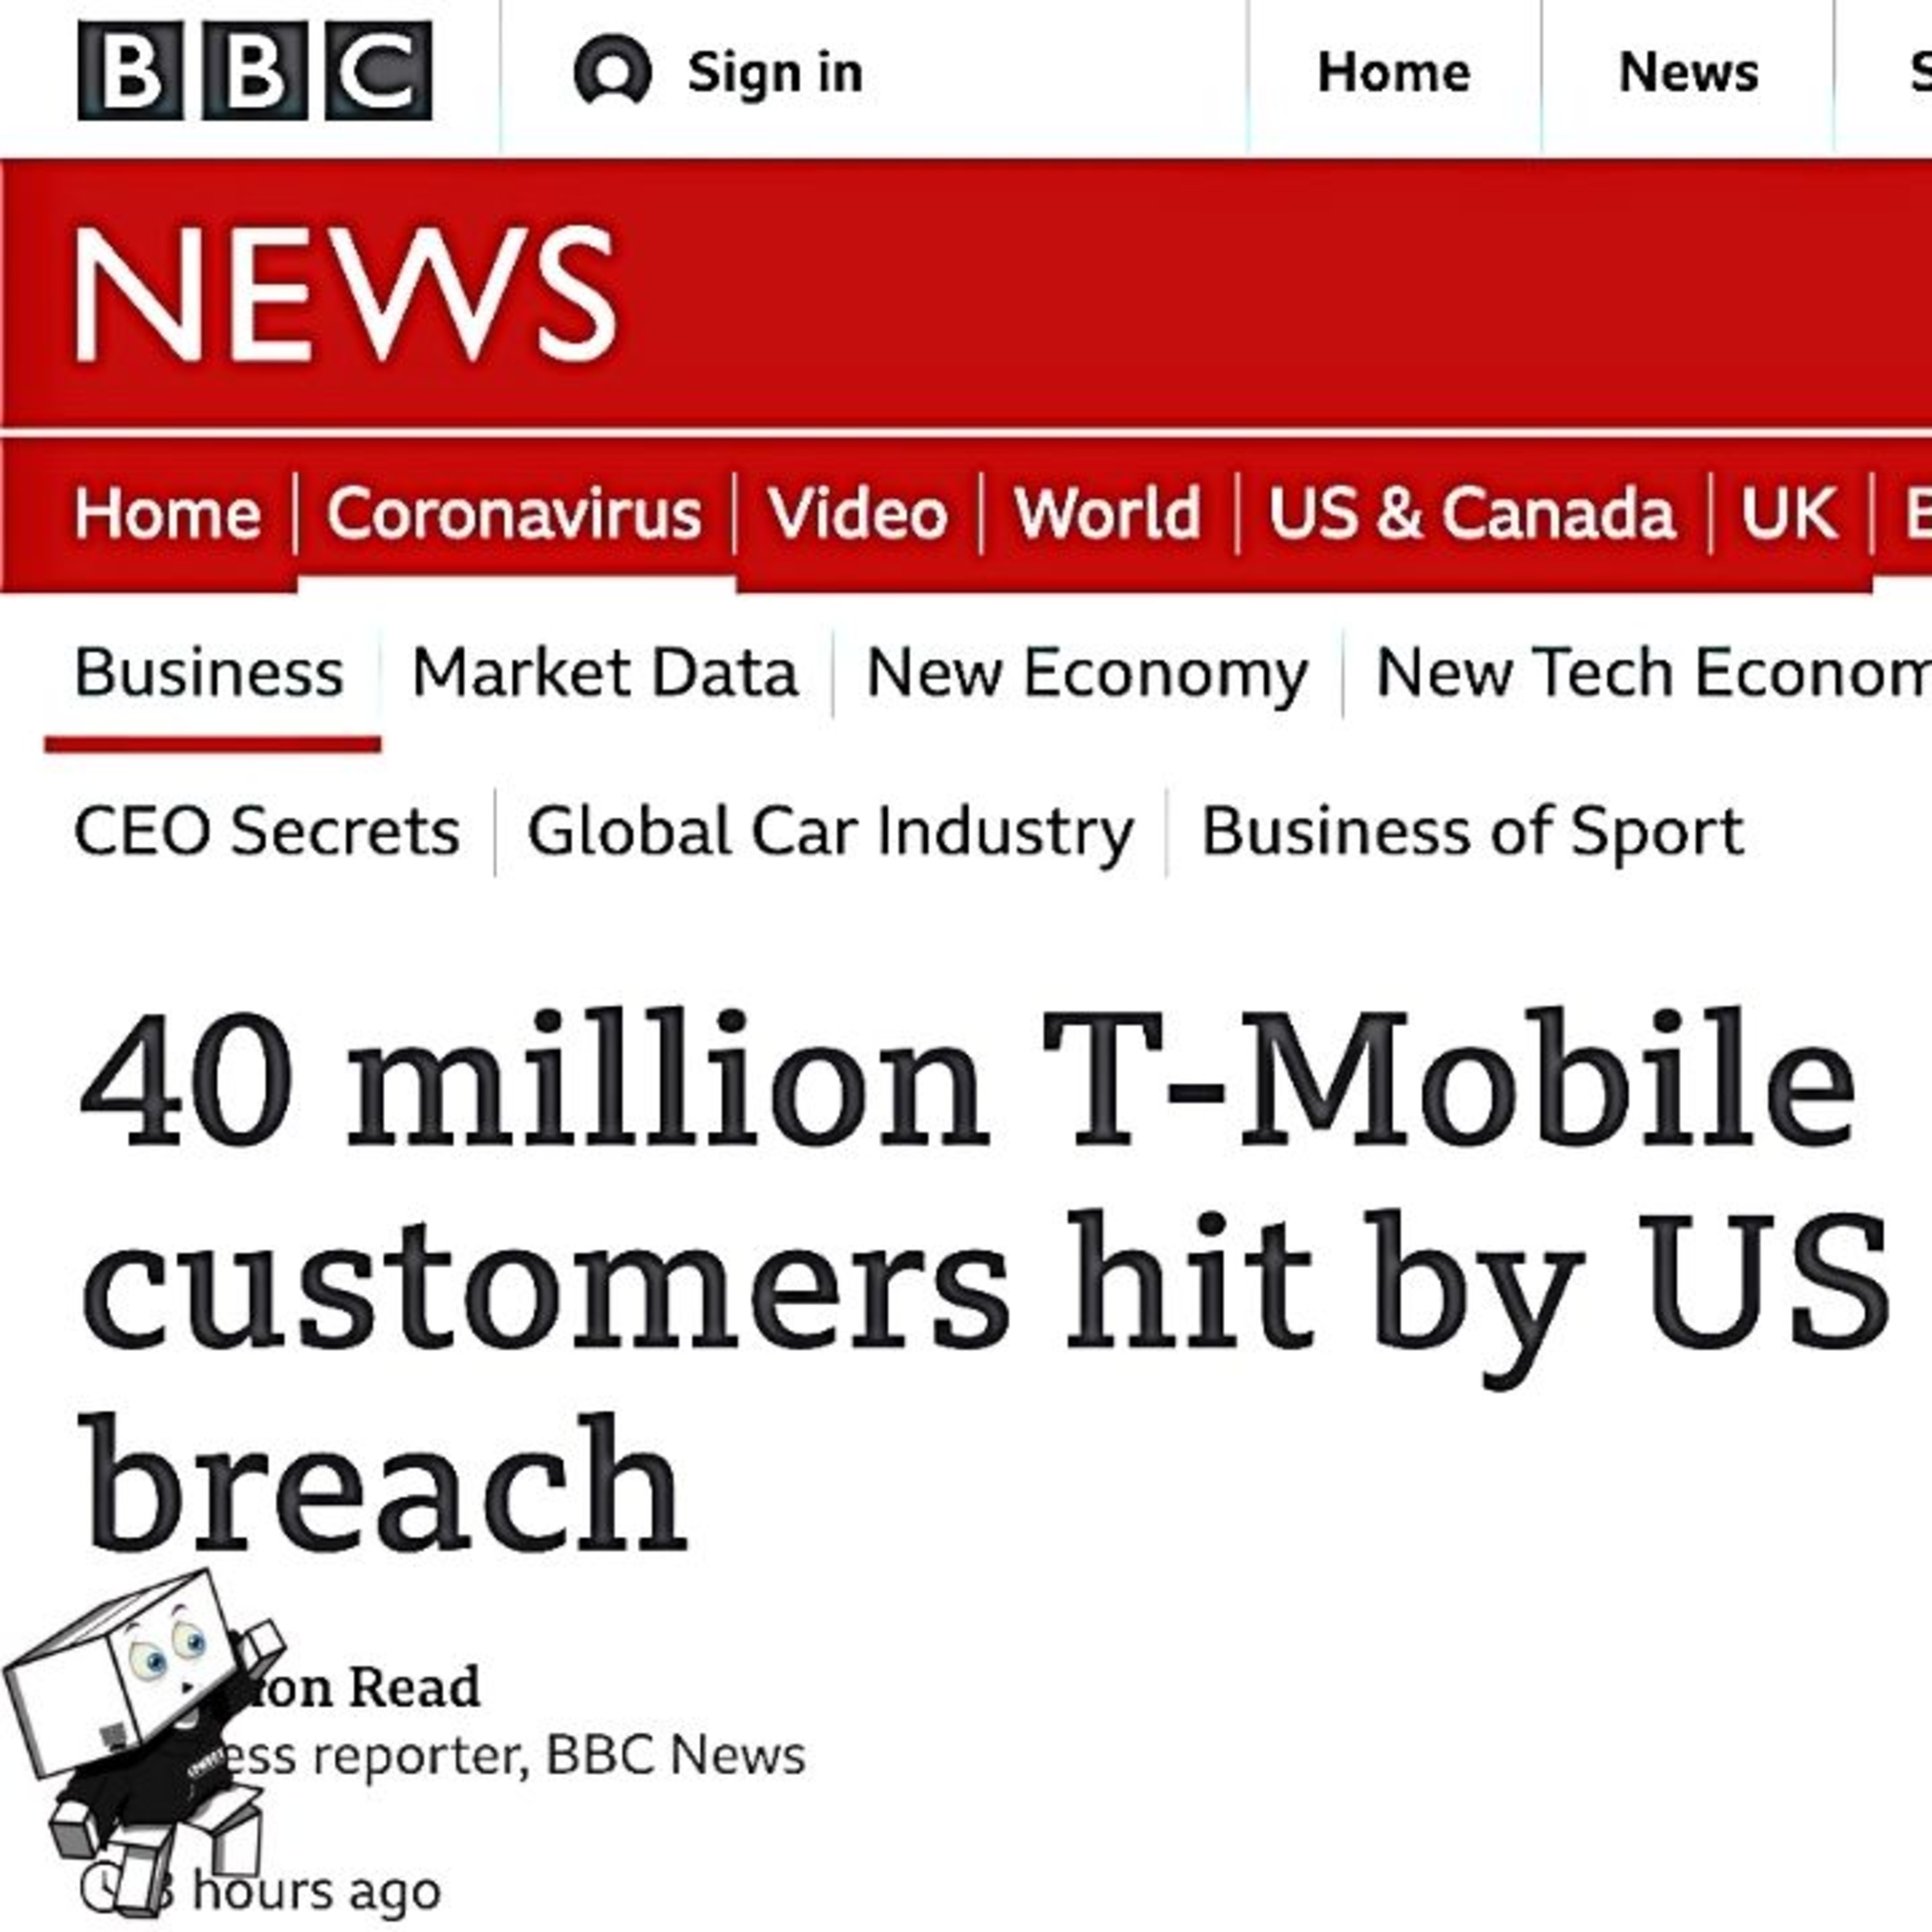Image resolution: width=1932 pixels, height=1932 pixels.
Task: Open the Business of Sport link
Action: pyautogui.click(x=1472, y=833)
